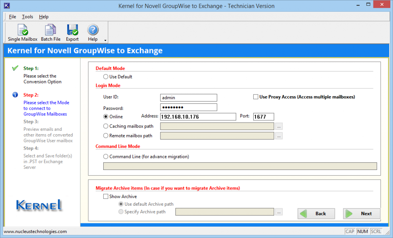Click the Kernel logo in the sidebar

(38, 206)
